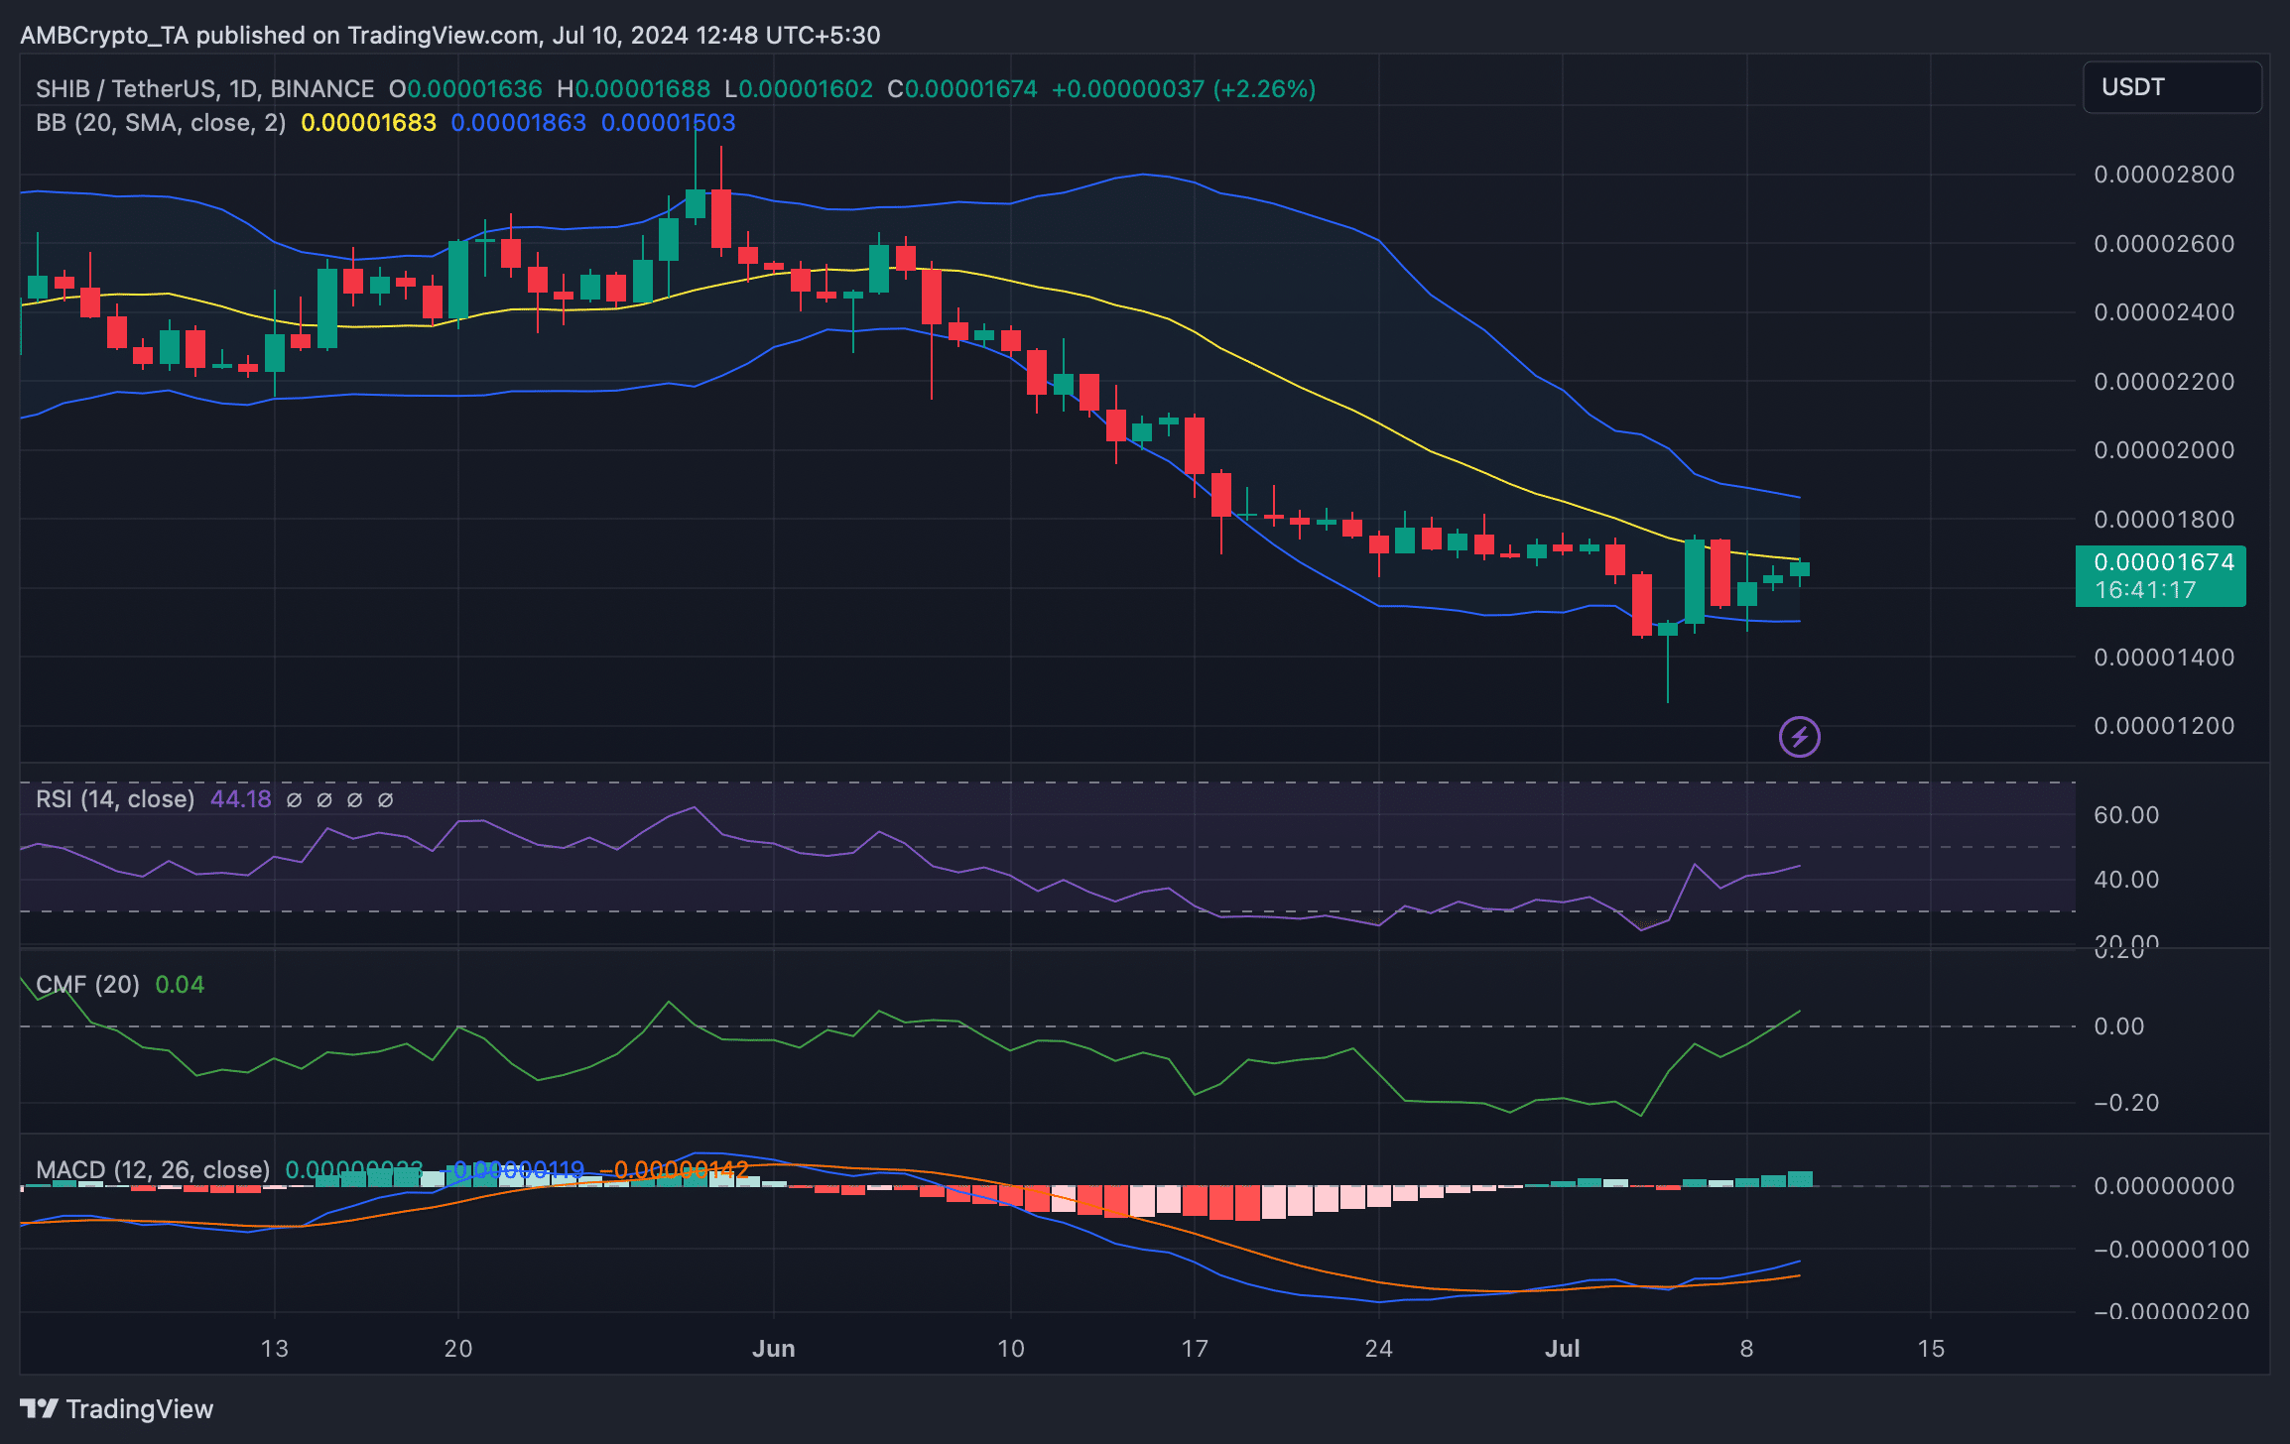
Task: Click the change value +0.00000037 (+2.26%)
Action: [x=1184, y=89]
